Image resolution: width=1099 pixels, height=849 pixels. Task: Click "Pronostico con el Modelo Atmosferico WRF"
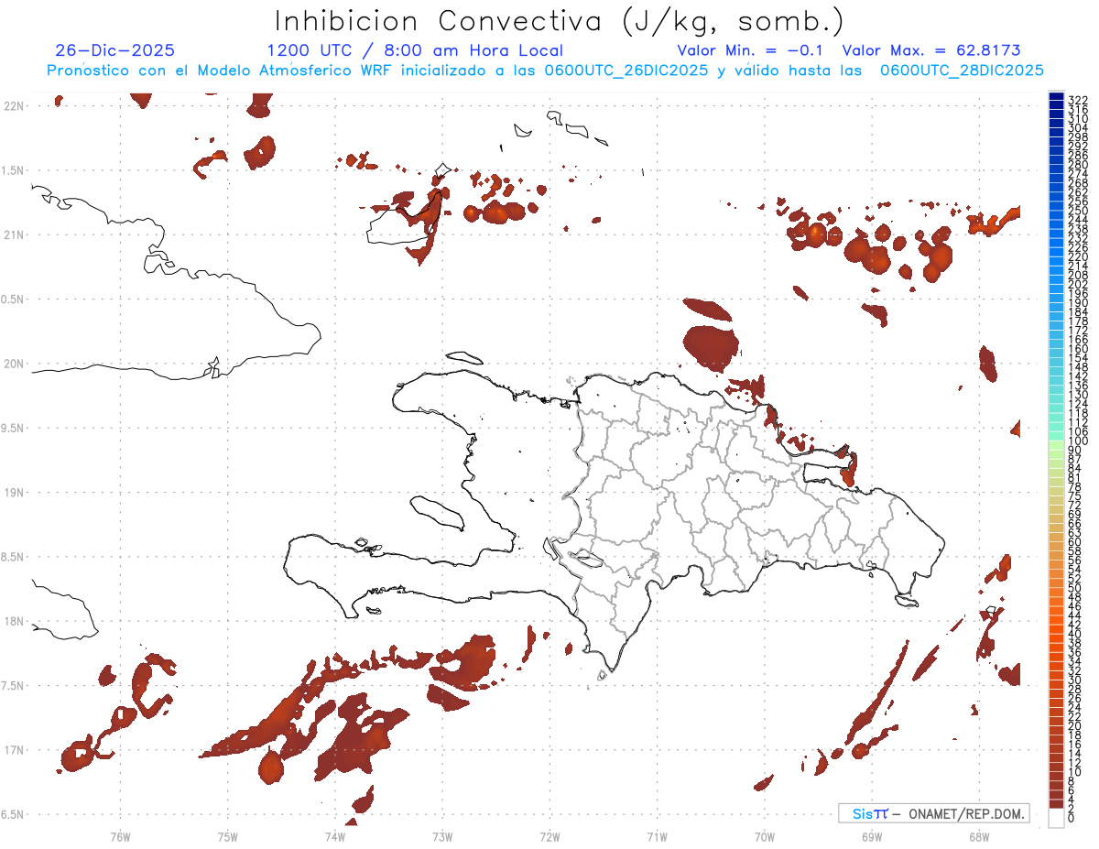[x=219, y=71]
